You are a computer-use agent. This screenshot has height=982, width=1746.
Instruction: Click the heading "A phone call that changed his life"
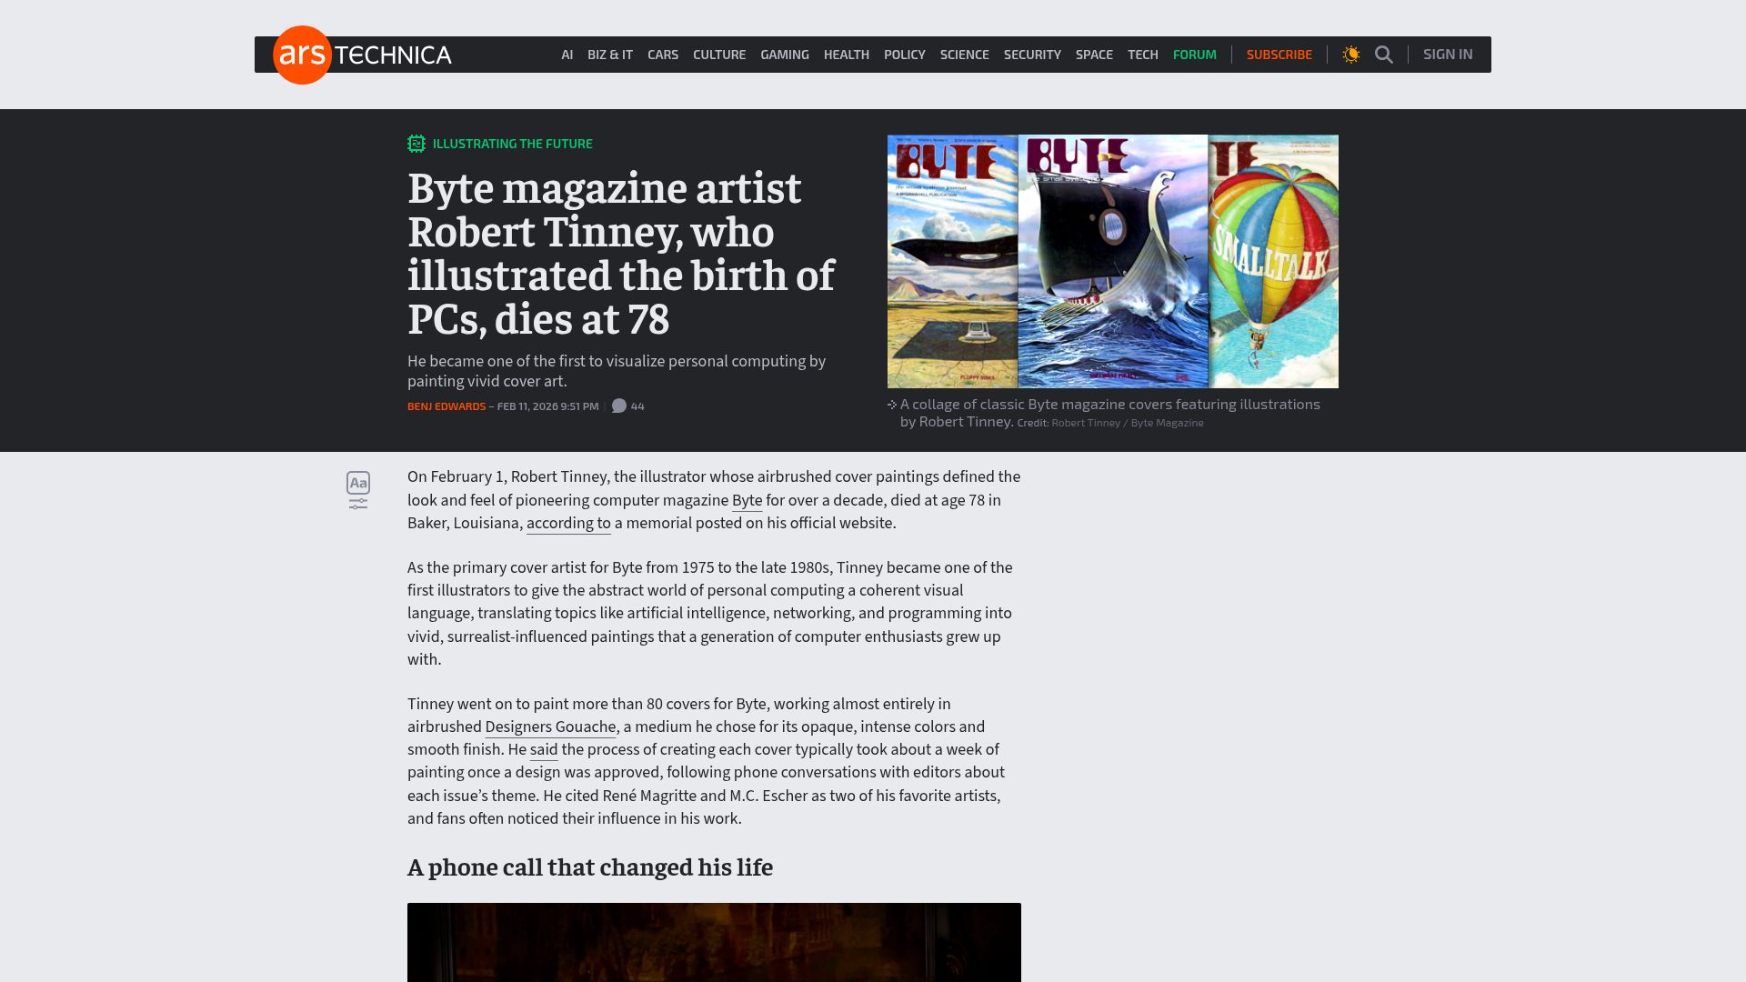(x=590, y=867)
